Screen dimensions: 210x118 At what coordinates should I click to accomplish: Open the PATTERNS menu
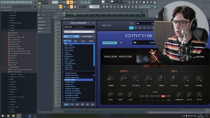[13, 2]
